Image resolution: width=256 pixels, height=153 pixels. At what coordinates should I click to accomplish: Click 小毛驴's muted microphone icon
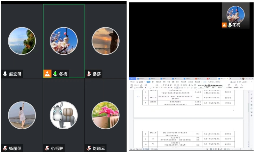[x=47, y=148]
